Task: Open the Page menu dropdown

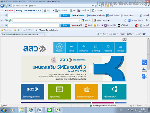Action: [123, 34]
